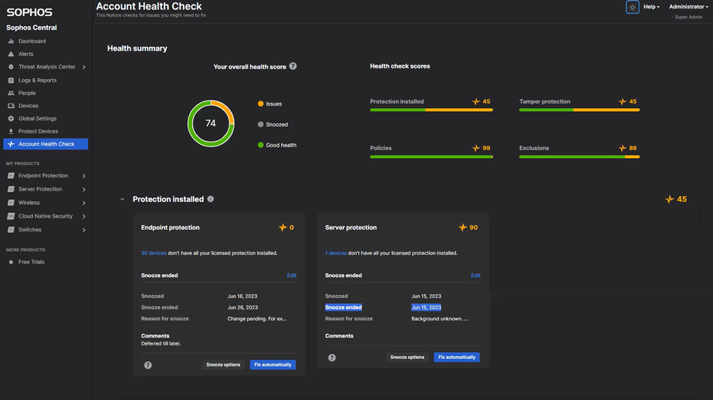Edit the Server protection snooze settings
The image size is (713, 400).
pyautogui.click(x=475, y=275)
